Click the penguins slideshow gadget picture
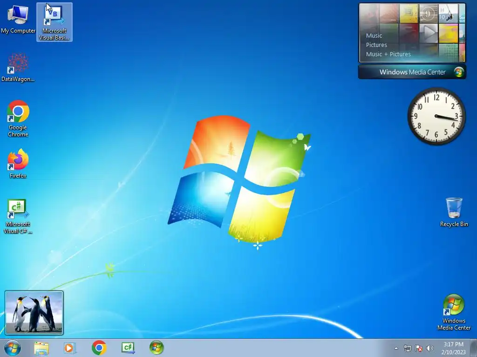The image size is (477, 357). point(34,313)
